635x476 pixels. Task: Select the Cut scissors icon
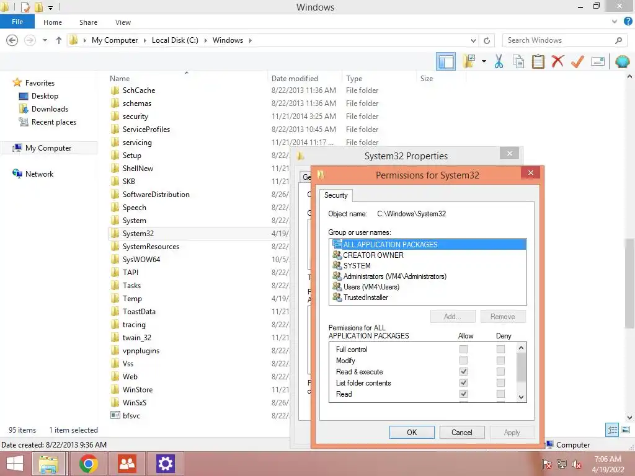[499, 61]
